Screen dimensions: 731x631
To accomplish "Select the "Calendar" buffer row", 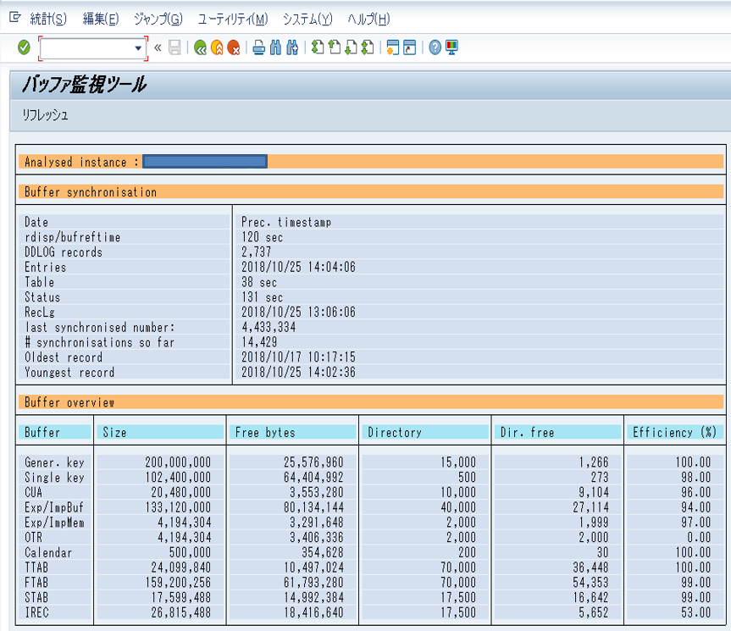I will tap(369, 553).
